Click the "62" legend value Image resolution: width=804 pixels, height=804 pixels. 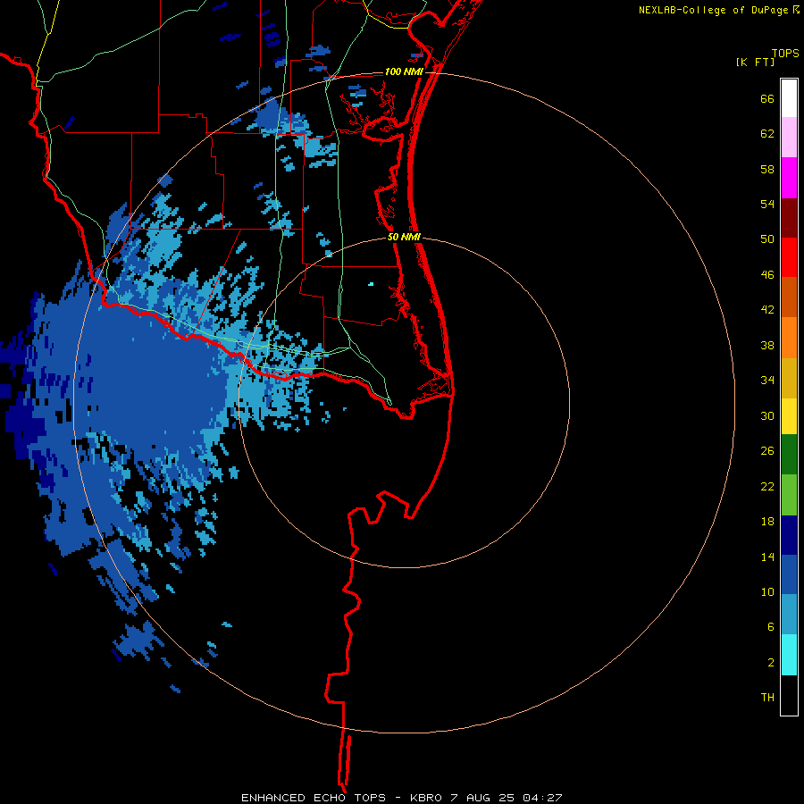tap(767, 134)
